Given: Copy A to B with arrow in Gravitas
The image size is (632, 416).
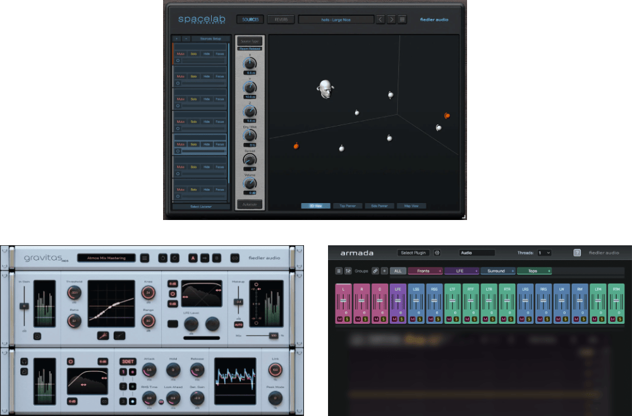Looking at the screenshot, I should pyautogui.click(x=205, y=258).
